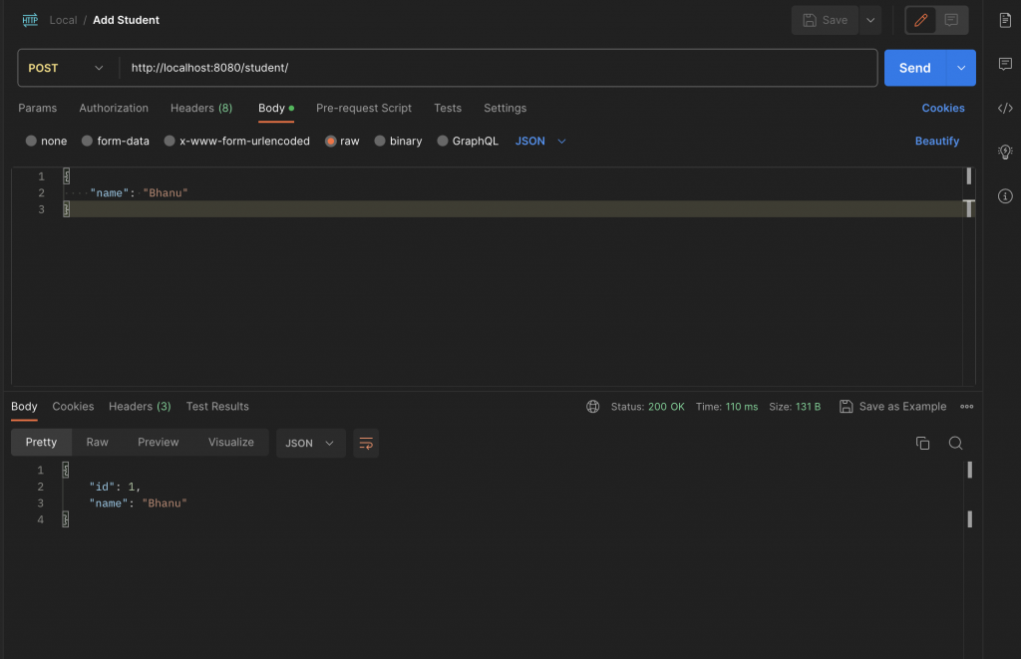Click the Status: 200 OK text
Viewport: 1021px width, 659px height.
tap(647, 407)
